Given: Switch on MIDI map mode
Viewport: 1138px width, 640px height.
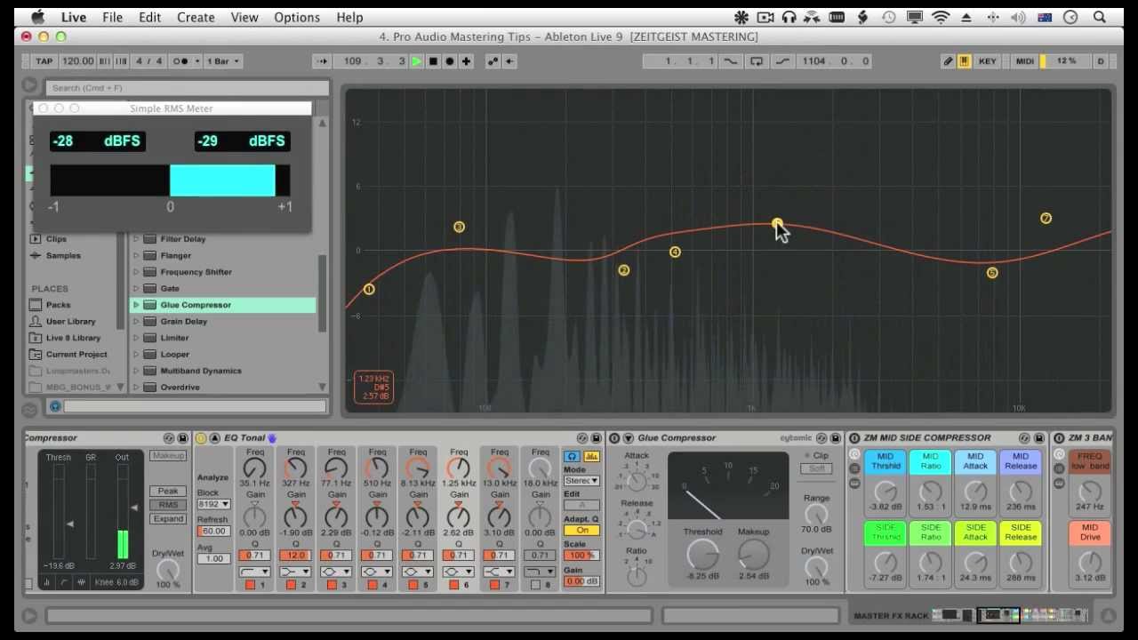Looking at the screenshot, I should coord(1025,61).
